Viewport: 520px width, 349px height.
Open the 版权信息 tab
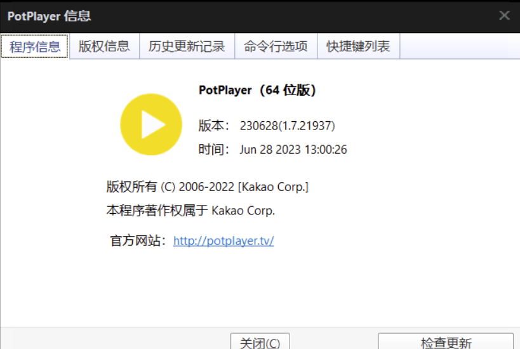104,46
